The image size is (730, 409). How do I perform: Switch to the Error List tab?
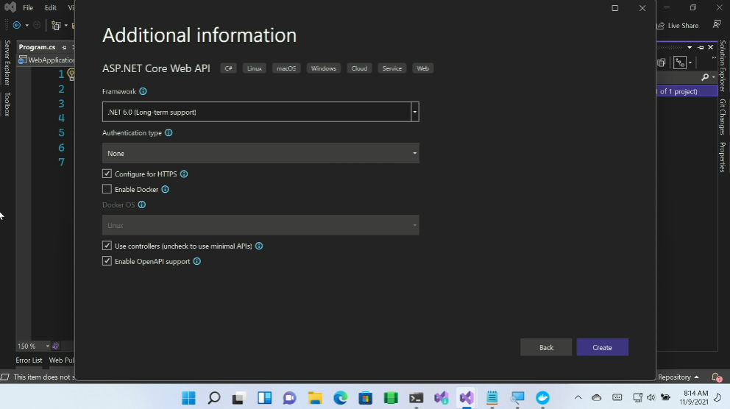[29, 360]
